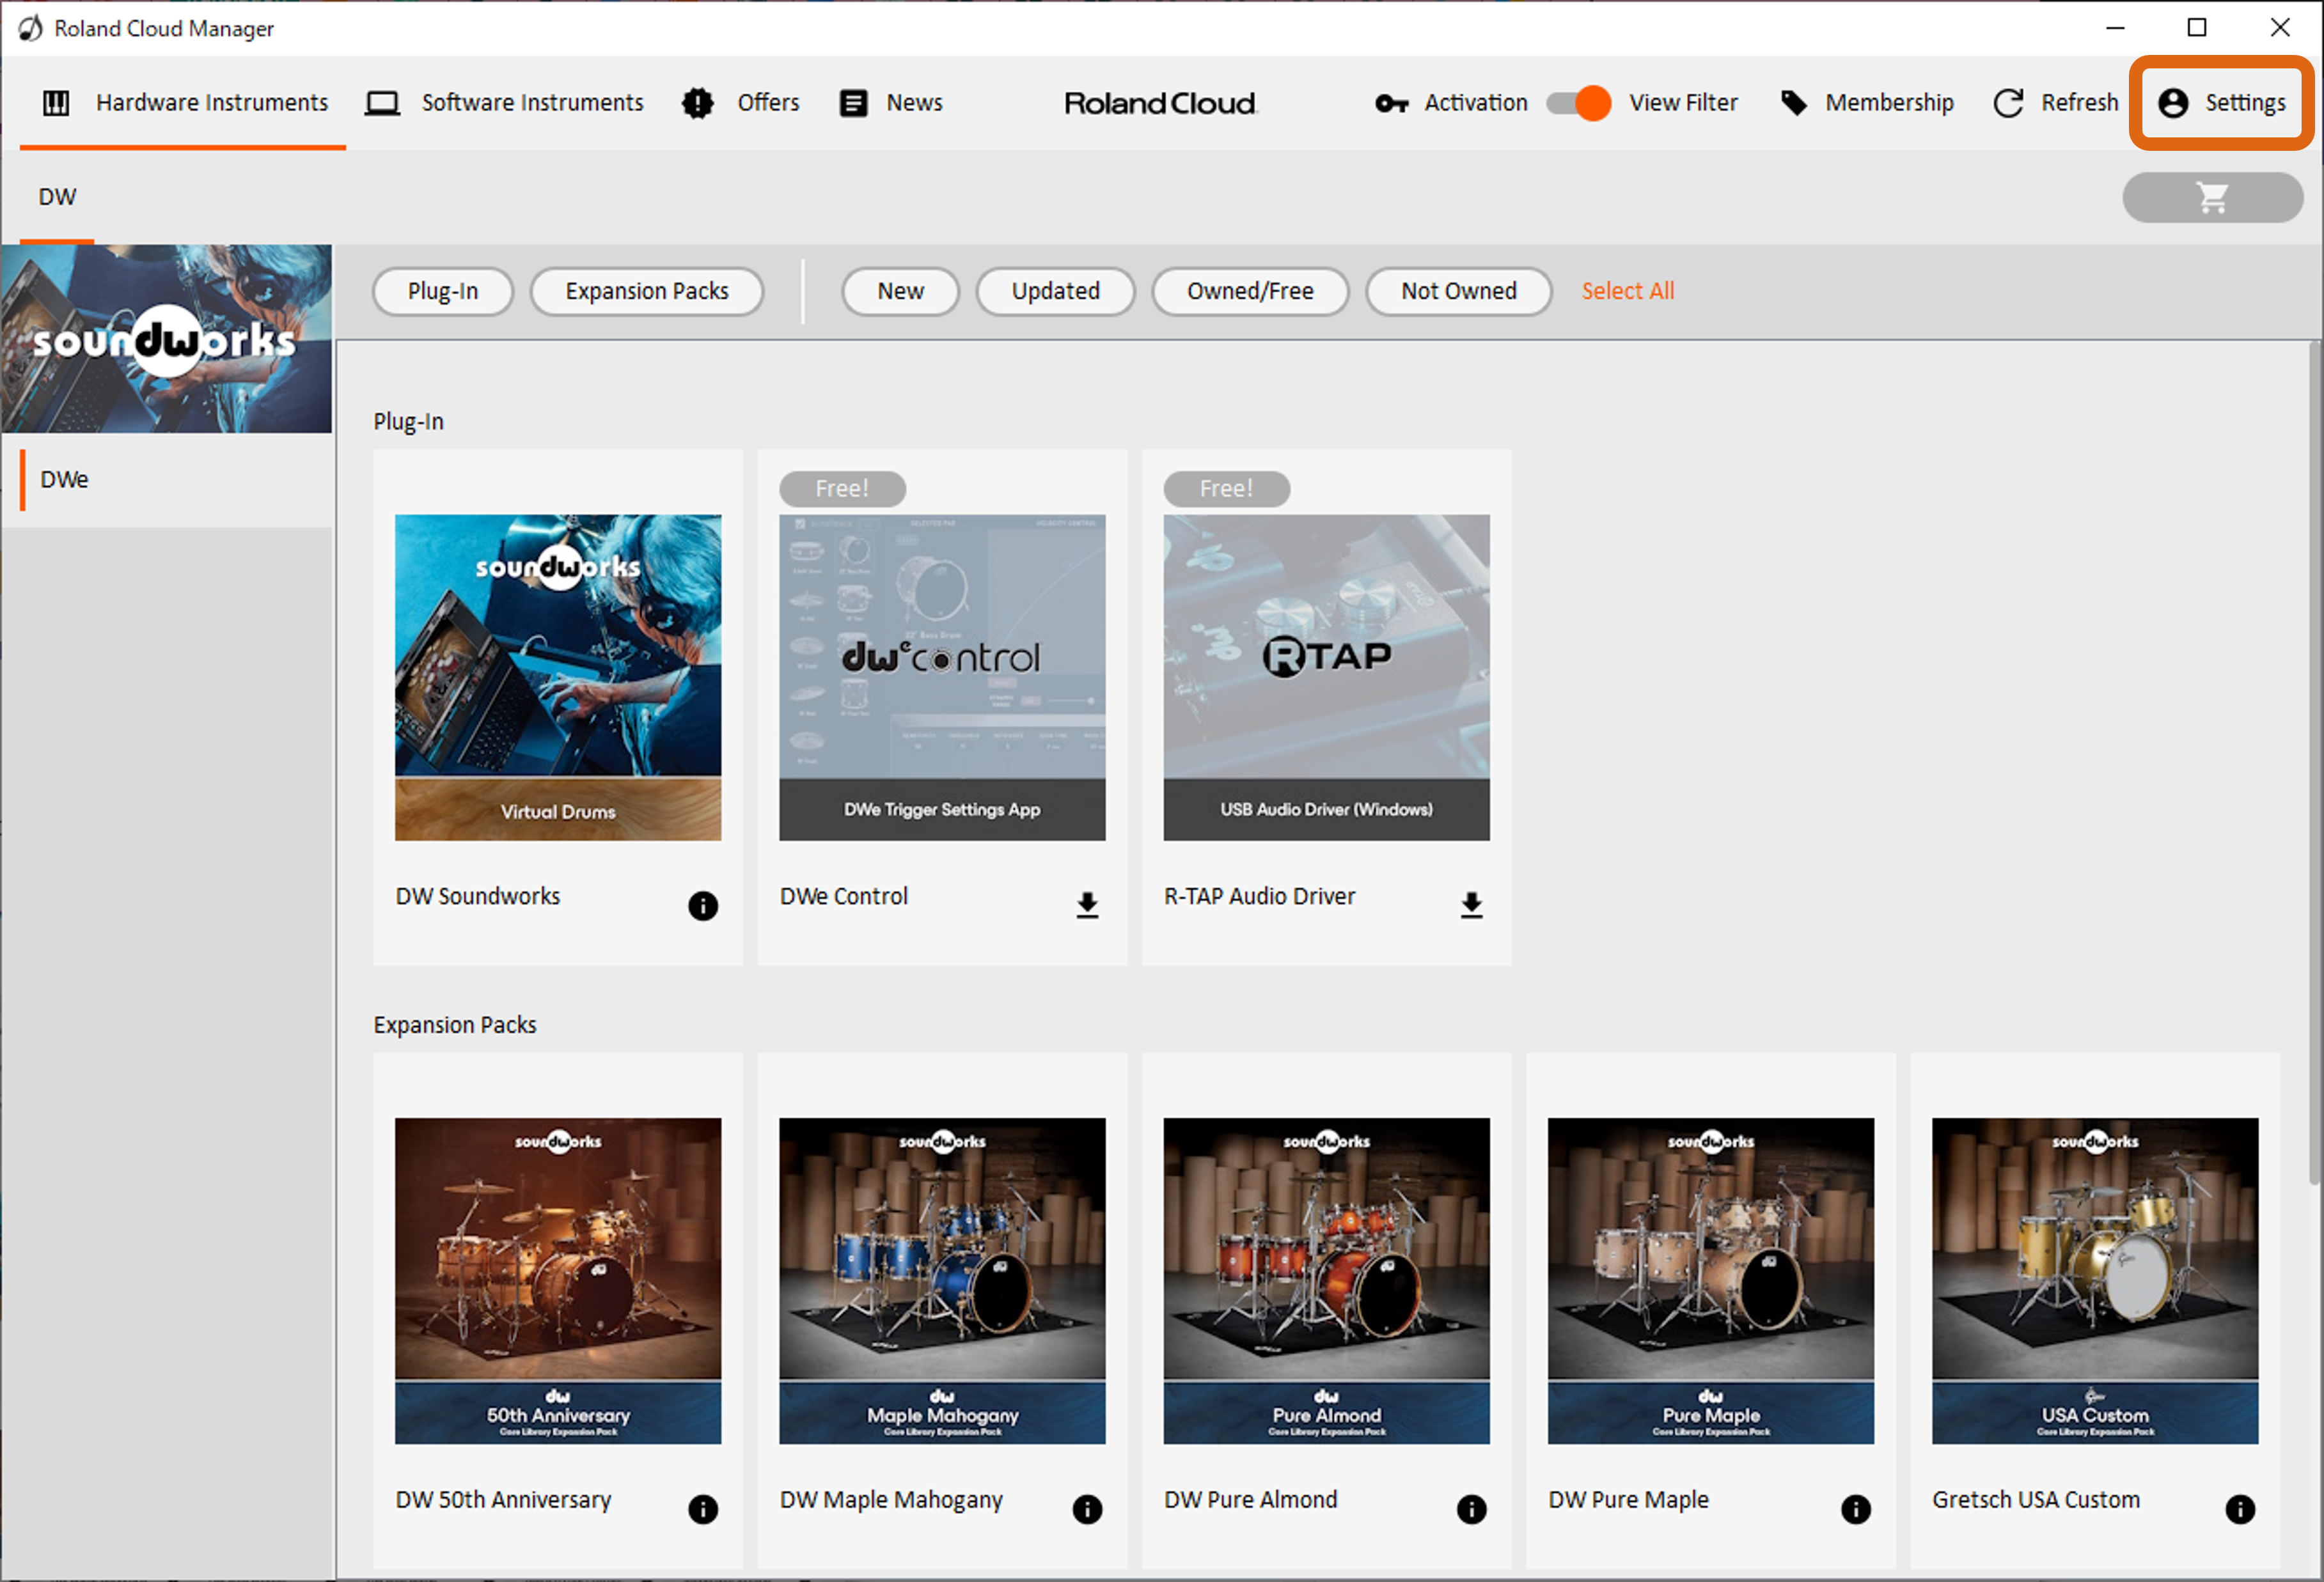Select the DW brand tab

point(57,197)
